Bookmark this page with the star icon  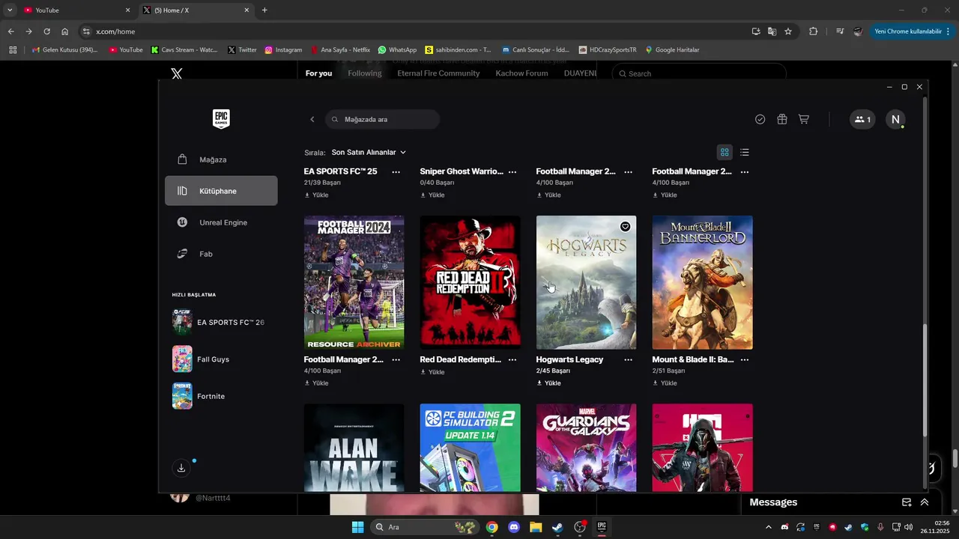[788, 31]
